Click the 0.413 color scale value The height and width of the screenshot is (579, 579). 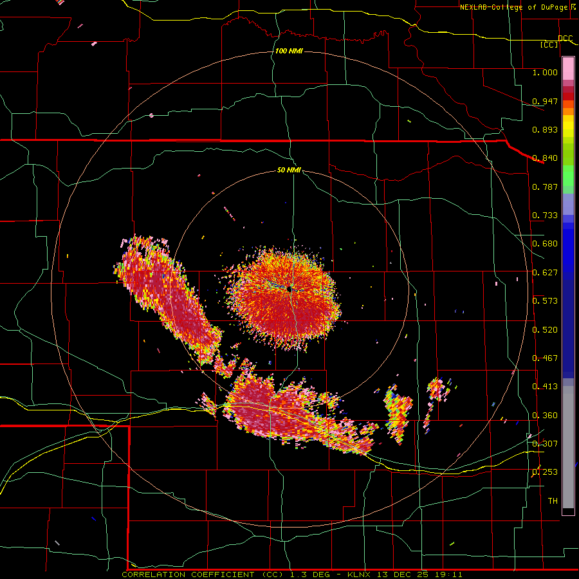coord(545,386)
